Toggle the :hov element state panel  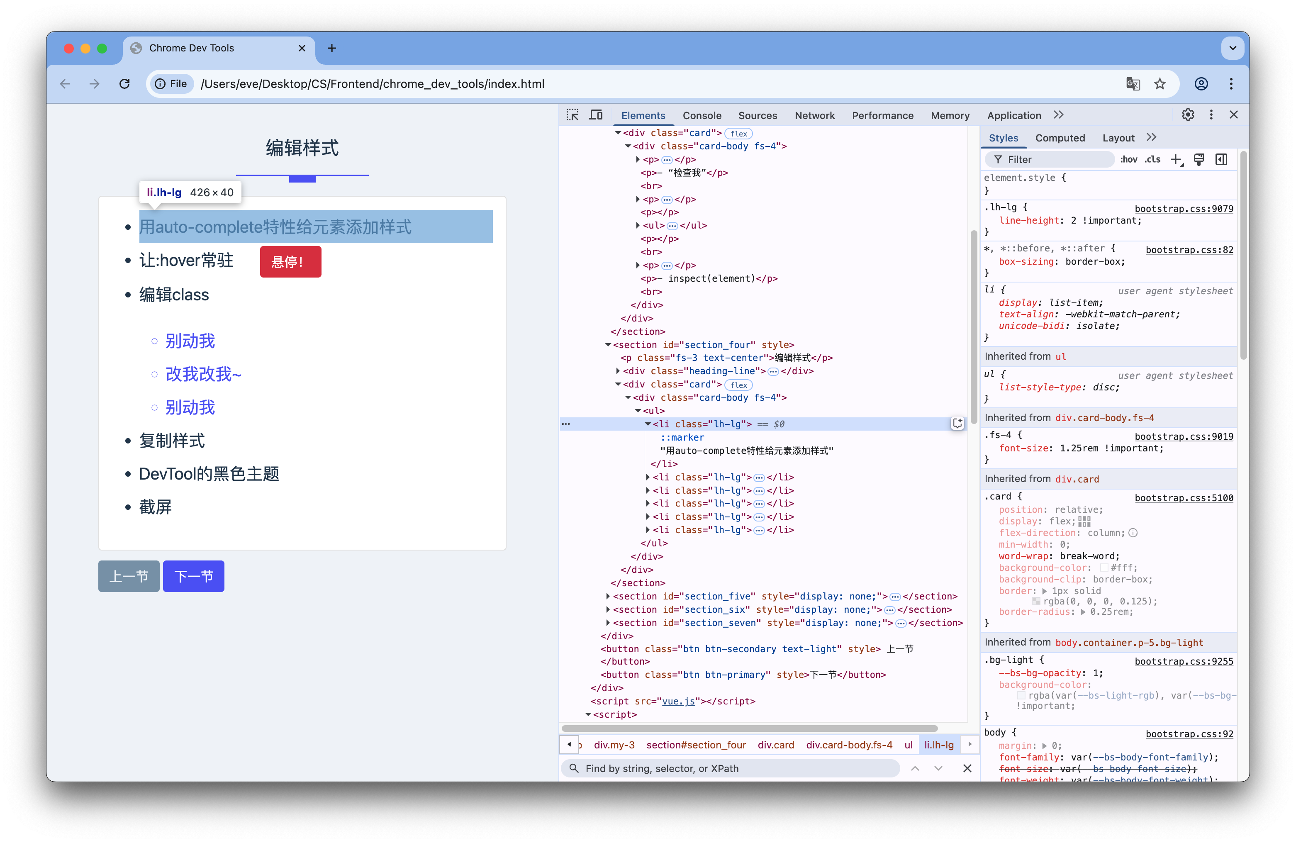tap(1128, 160)
